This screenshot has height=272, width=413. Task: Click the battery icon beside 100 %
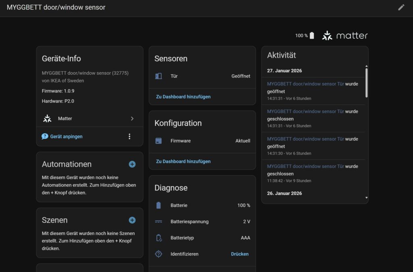tap(312, 36)
